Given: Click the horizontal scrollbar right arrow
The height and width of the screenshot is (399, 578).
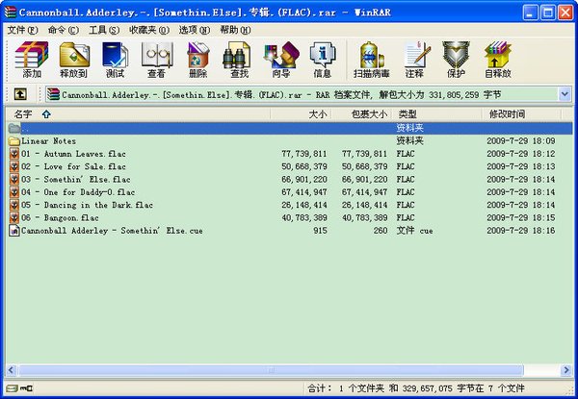Looking at the screenshot, I should [x=566, y=370].
